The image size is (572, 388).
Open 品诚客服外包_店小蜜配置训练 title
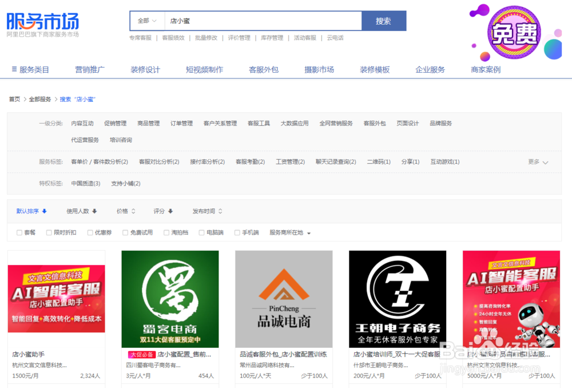click(x=284, y=354)
